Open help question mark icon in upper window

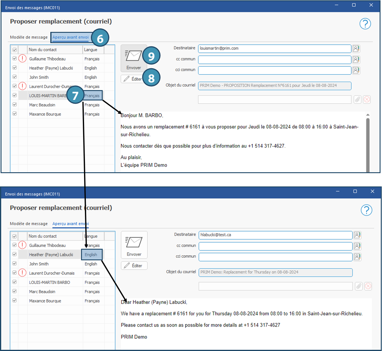tap(365, 24)
